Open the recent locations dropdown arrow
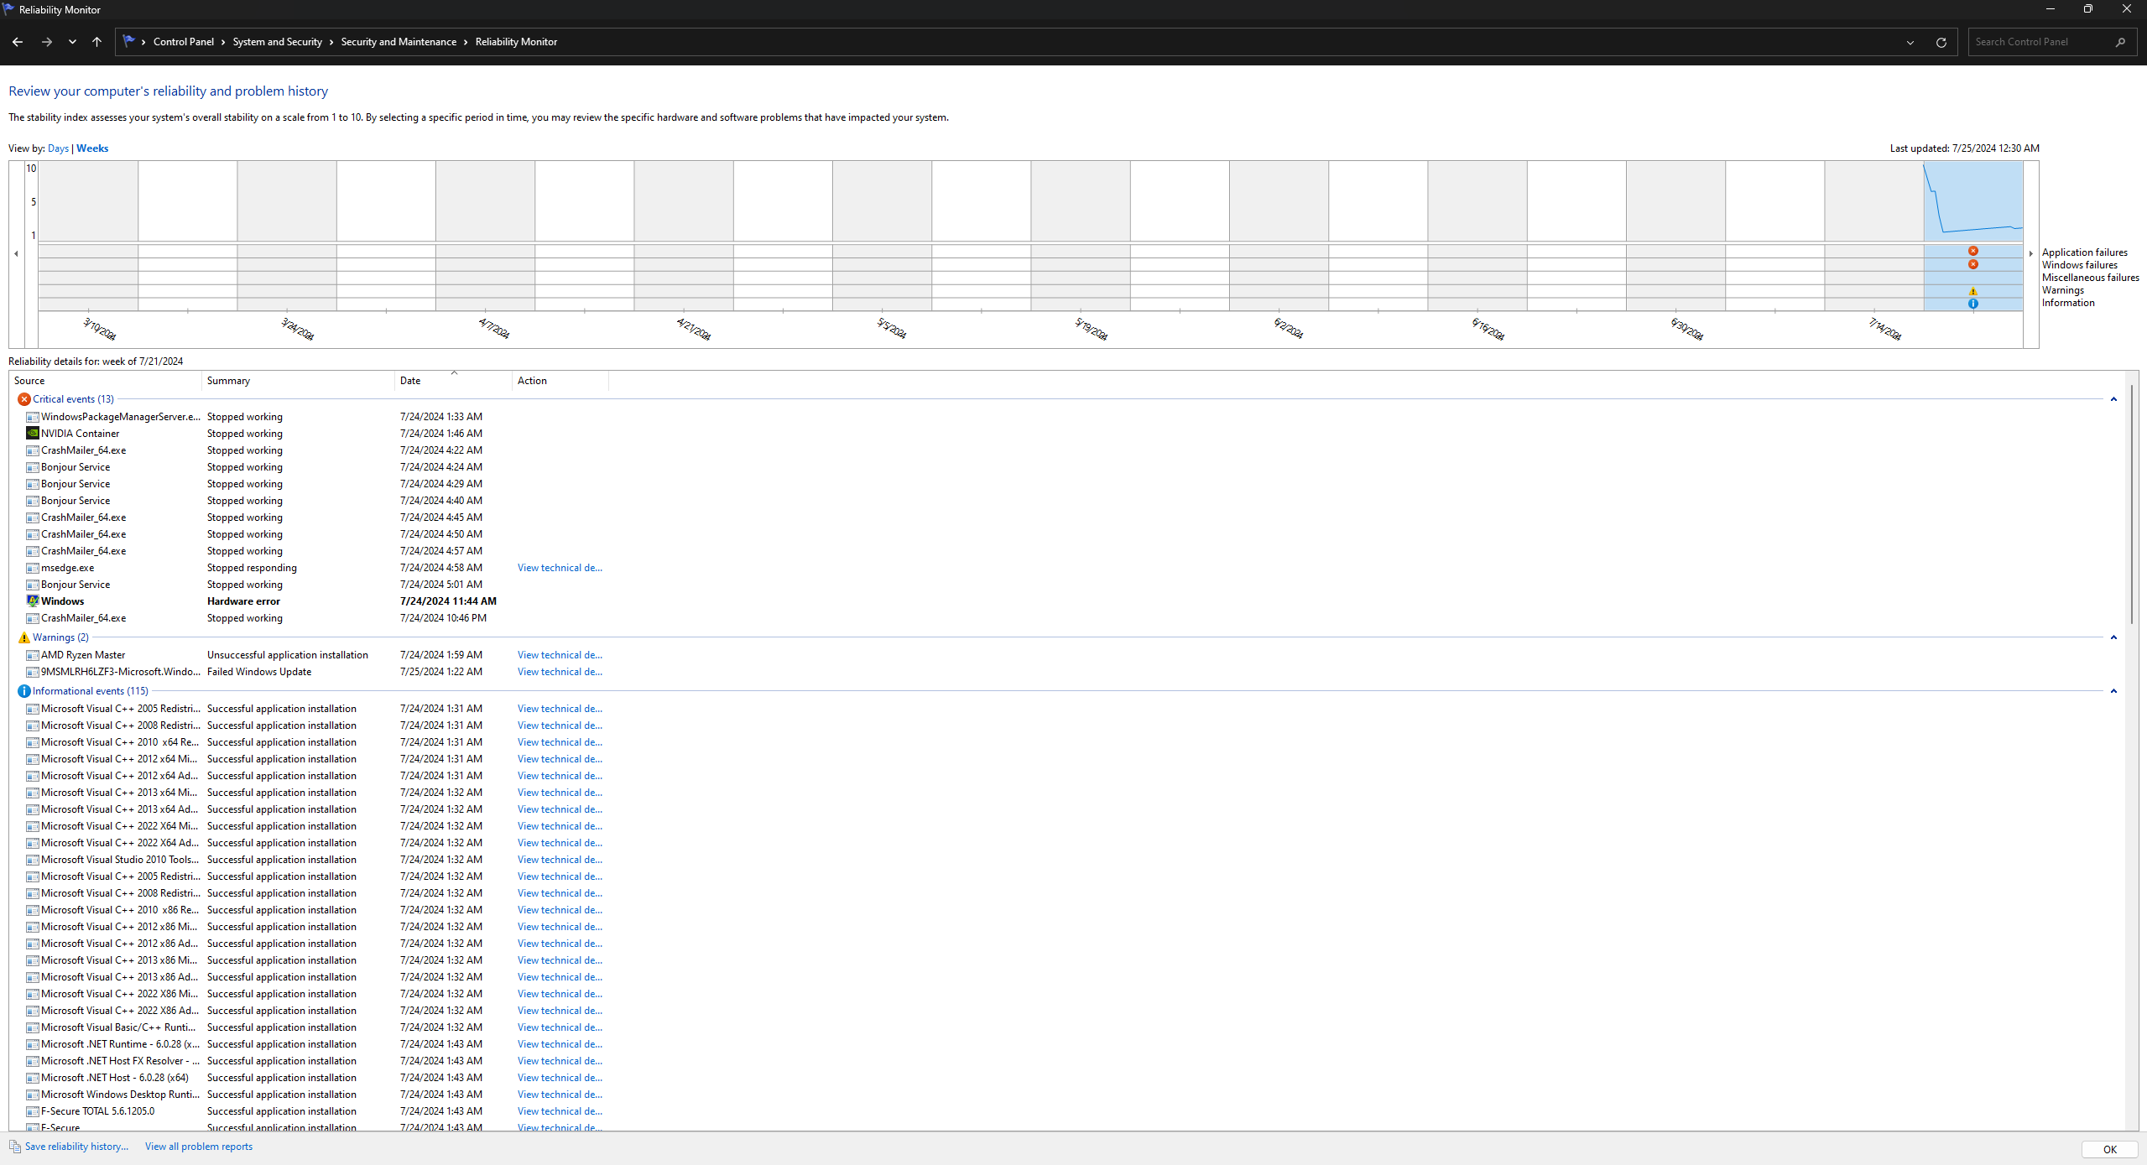This screenshot has height=1165, width=2147. click(x=72, y=42)
